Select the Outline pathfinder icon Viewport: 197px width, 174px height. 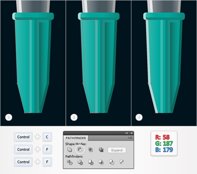click(x=112, y=162)
